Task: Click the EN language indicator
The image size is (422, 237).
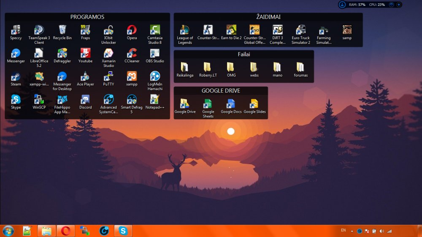Action: (x=344, y=230)
